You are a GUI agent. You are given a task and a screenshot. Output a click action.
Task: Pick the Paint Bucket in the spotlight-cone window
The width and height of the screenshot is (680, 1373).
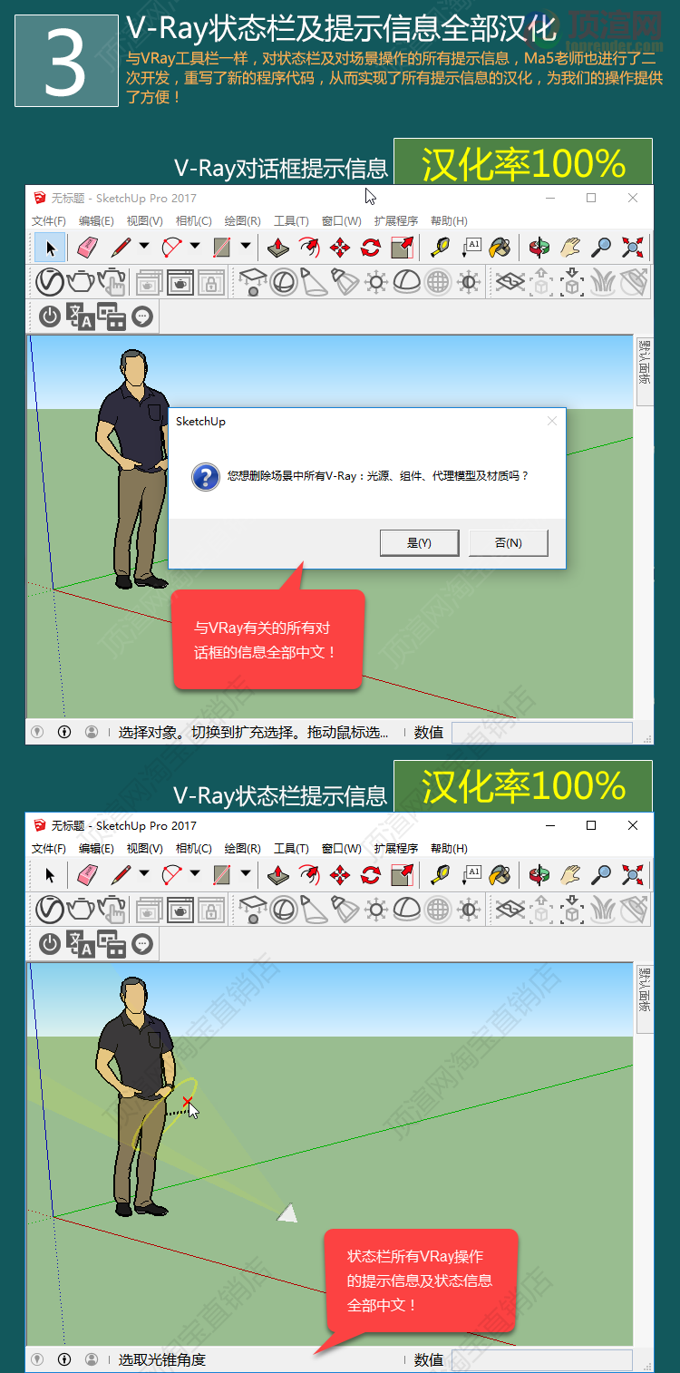point(500,874)
